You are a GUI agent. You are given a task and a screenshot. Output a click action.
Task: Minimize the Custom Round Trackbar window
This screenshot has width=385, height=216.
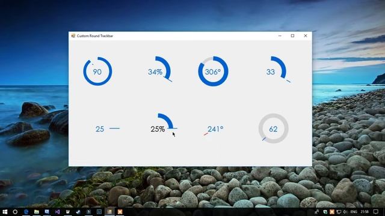pyautogui.click(x=280, y=36)
